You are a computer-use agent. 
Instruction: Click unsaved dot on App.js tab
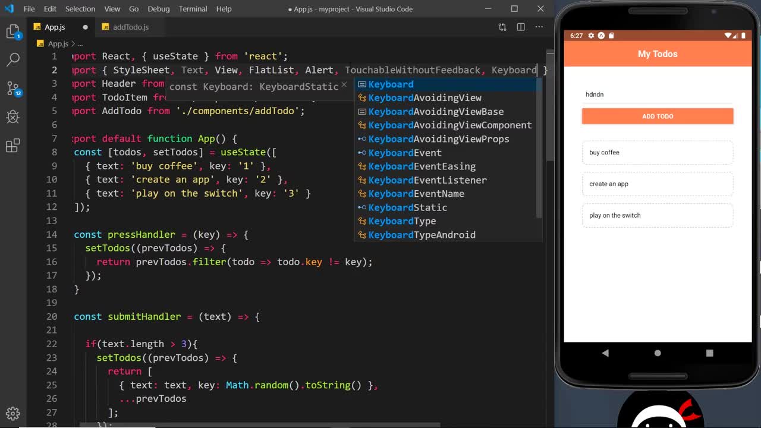tap(85, 27)
